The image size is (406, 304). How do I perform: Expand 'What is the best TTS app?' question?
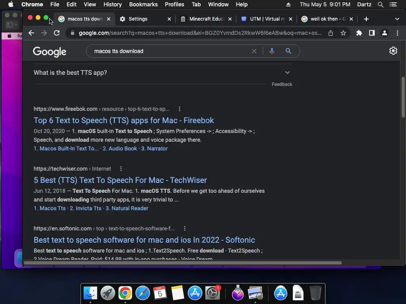pyautogui.click(x=163, y=73)
